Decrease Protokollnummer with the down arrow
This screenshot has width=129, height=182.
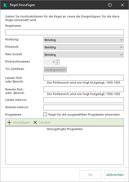click(x=57, y=63)
